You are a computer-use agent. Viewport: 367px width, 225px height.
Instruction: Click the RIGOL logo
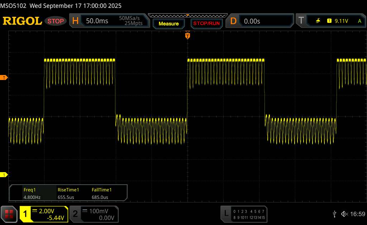pos(22,21)
